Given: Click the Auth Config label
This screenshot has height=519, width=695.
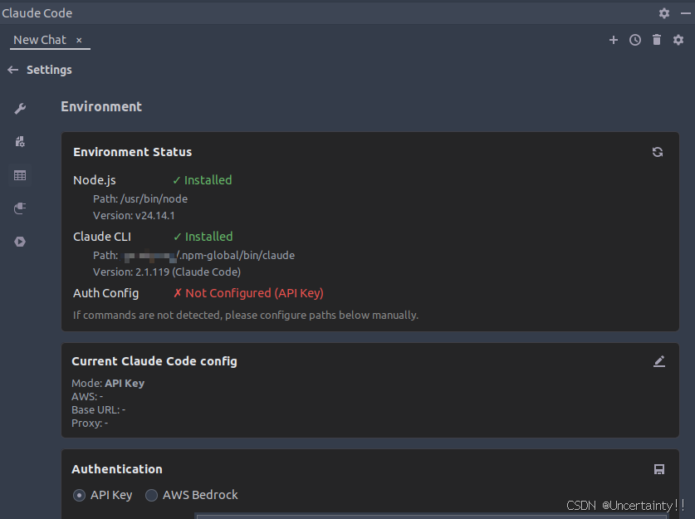Looking at the screenshot, I should [106, 293].
